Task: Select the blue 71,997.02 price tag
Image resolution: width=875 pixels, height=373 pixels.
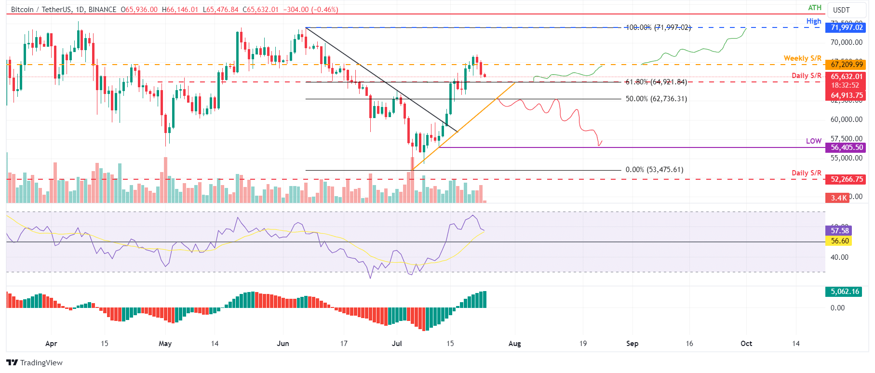Action: coord(847,27)
